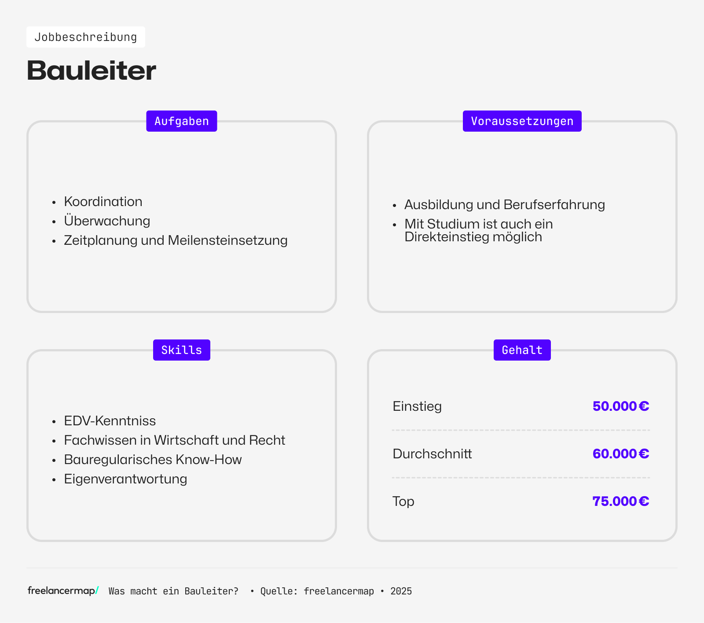The width and height of the screenshot is (704, 623).
Task: Select Fachwissen in Wirtschaft und Recht
Action: pyautogui.click(x=174, y=440)
